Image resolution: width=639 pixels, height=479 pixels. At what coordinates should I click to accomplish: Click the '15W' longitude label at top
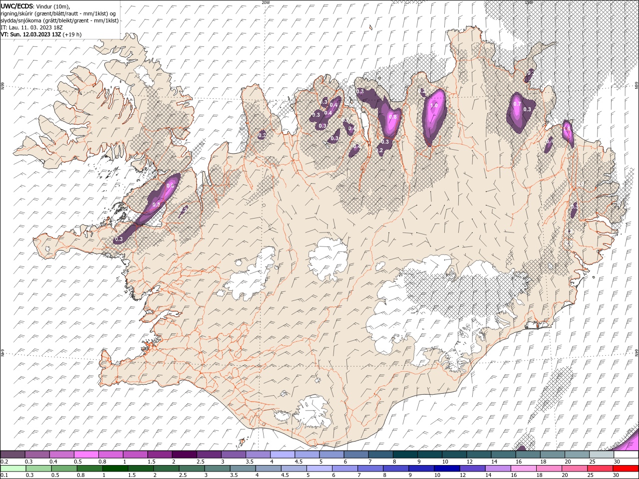point(528,2)
